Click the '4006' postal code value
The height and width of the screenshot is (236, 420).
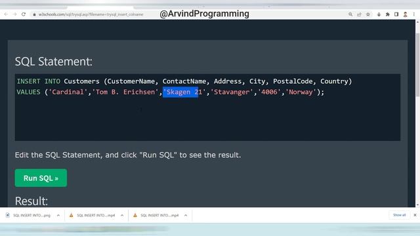pyautogui.click(x=269, y=92)
